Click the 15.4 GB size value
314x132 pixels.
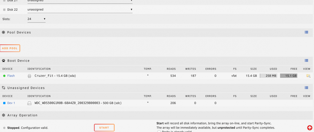coord(251,76)
